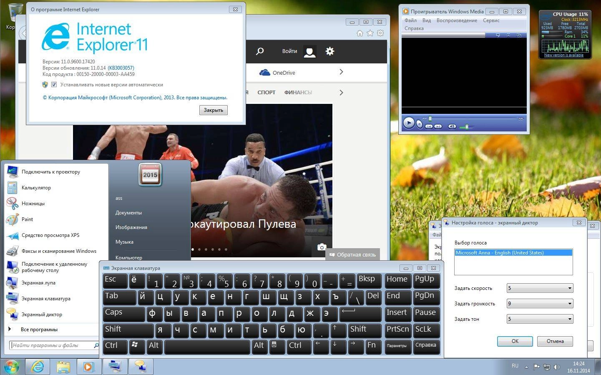The height and width of the screenshot is (375, 601).
Task: Open the Вид menu in Media Player
Action: 427,20
